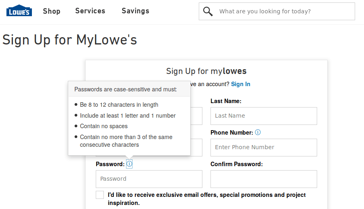The image size is (364, 209).
Task: Focus the 'What are you looking for today?' search box
Action: pyautogui.click(x=283, y=11)
